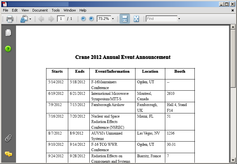
Task: Maximize the window
Action: click(x=227, y=4)
